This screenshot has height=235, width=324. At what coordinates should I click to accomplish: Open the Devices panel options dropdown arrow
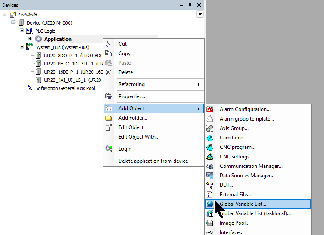(x=181, y=5)
